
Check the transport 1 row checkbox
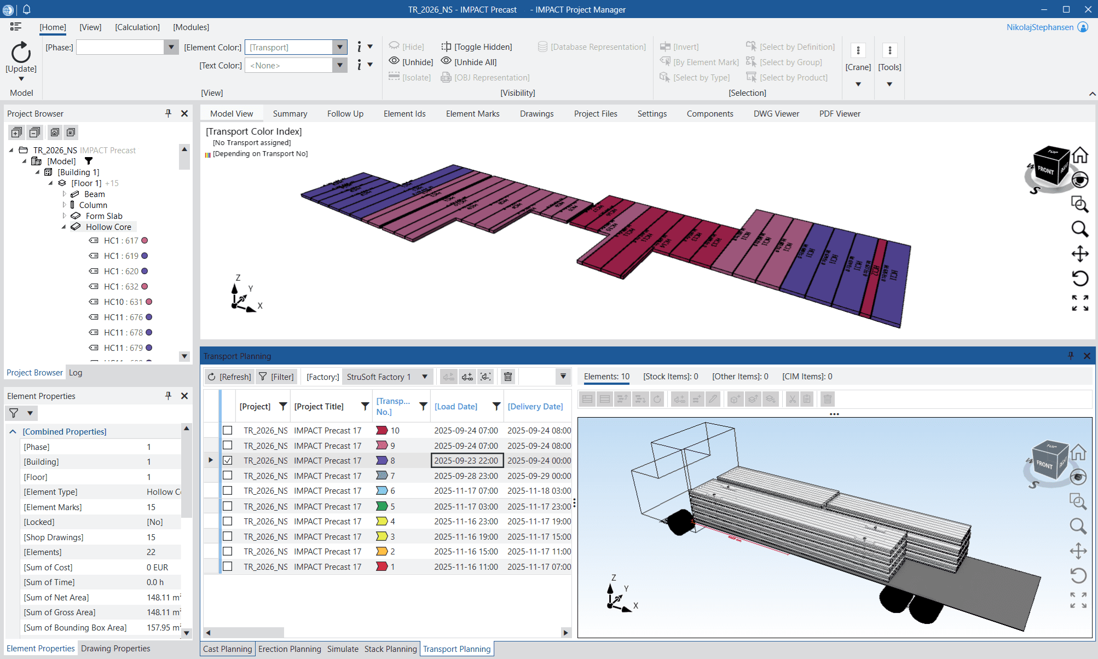tap(228, 566)
